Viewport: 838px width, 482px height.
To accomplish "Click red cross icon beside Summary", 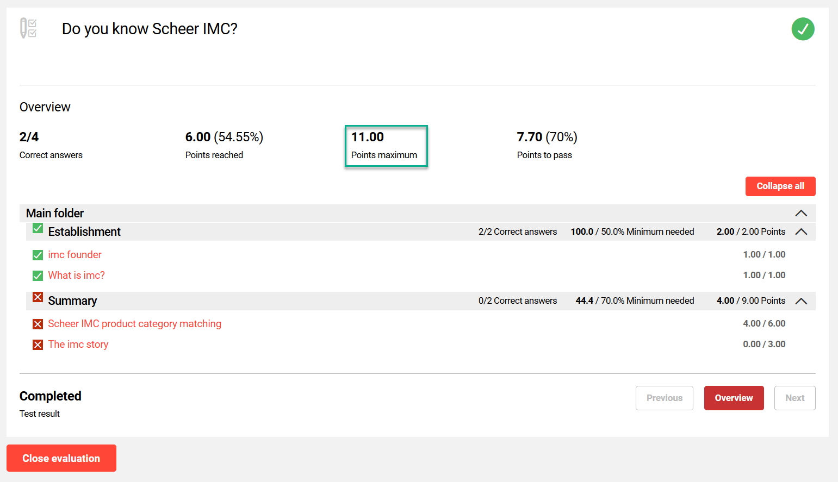I will [38, 297].
